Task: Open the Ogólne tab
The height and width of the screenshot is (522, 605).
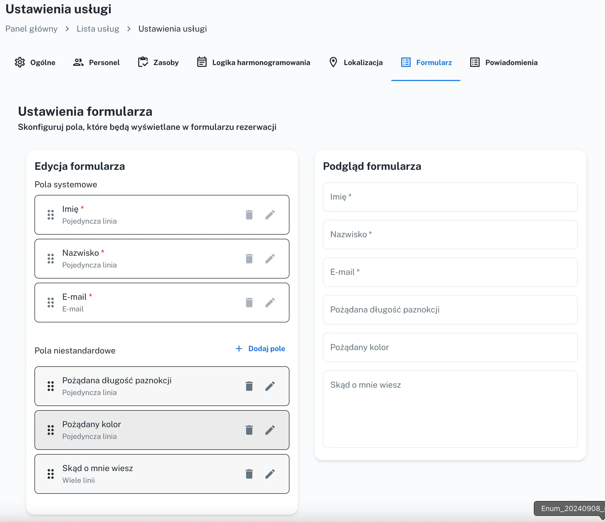Action: point(35,62)
